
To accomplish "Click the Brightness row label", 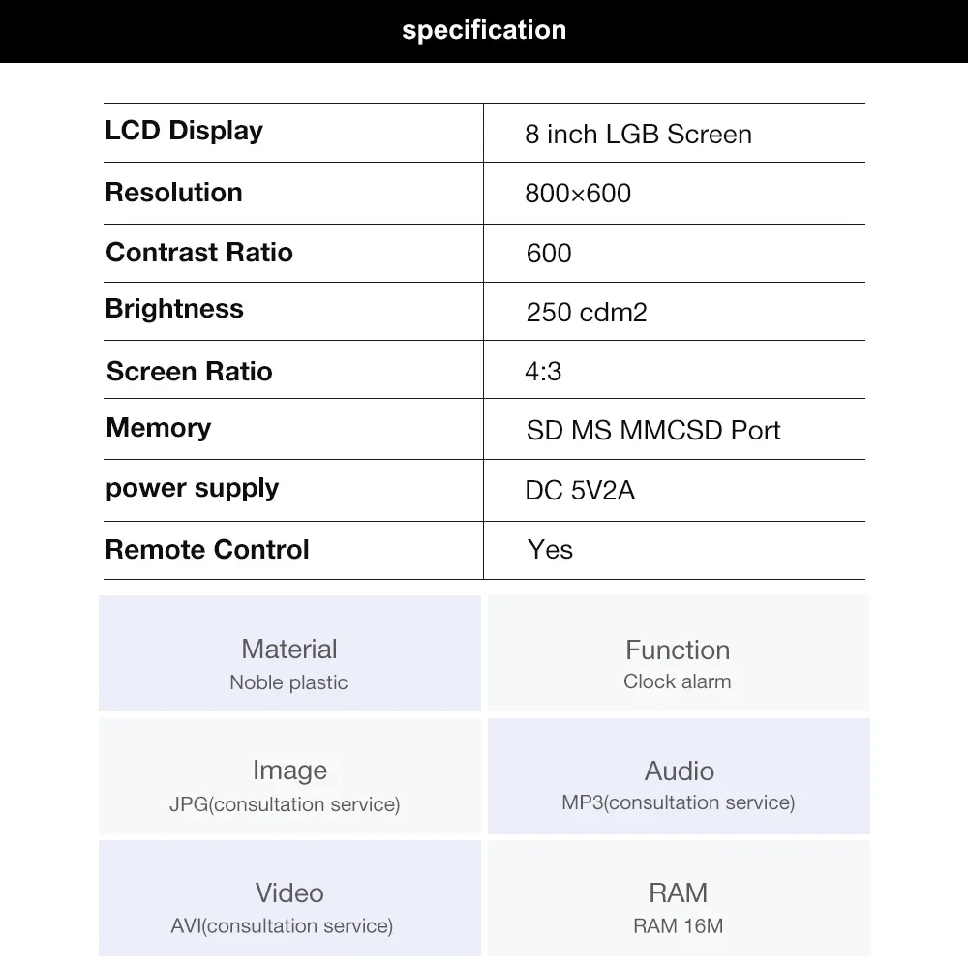I will (174, 308).
